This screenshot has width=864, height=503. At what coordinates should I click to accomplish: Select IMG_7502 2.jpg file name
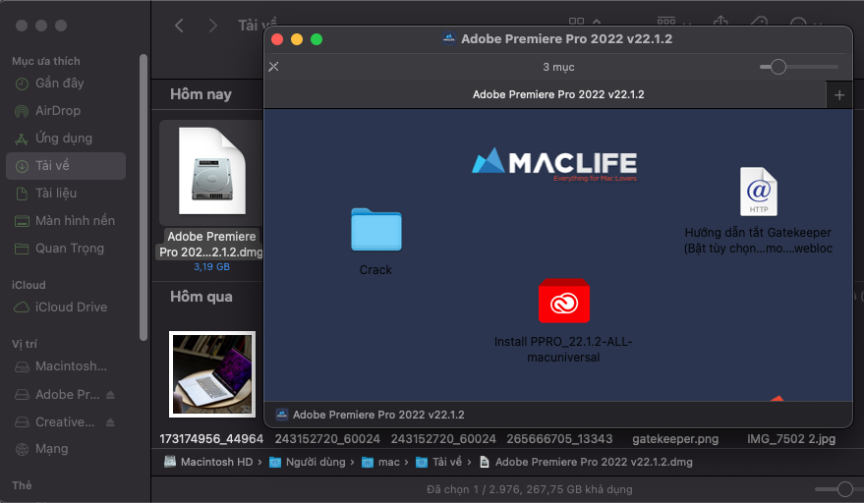coord(791,439)
